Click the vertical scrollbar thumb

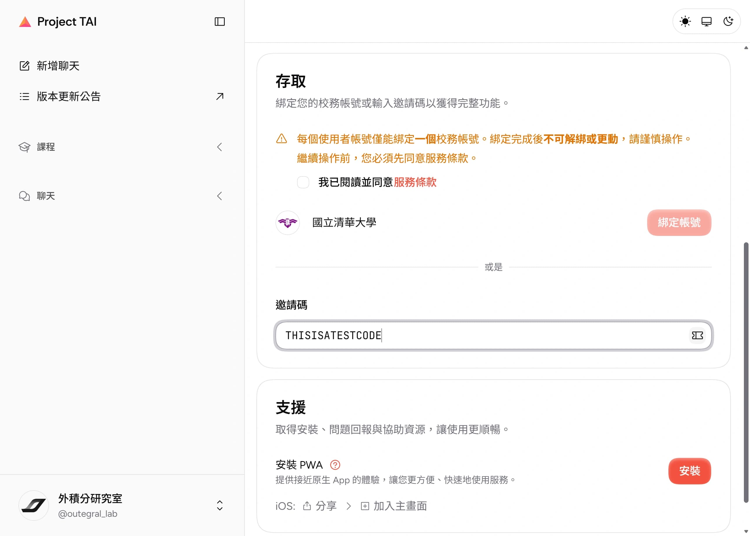(746, 372)
